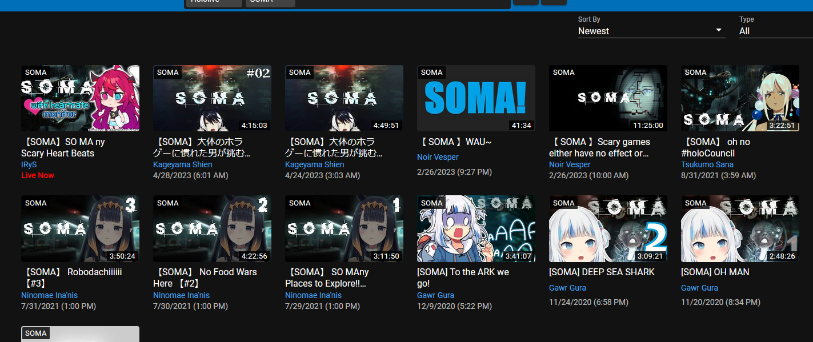
Task: Click the '2/26/2023 (9:27 PM)' date
Action: pyautogui.click(x=455, y=172)
